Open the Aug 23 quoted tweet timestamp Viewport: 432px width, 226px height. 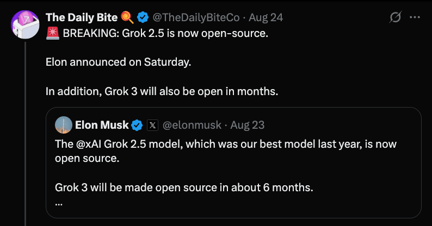[x=248, y=125]
